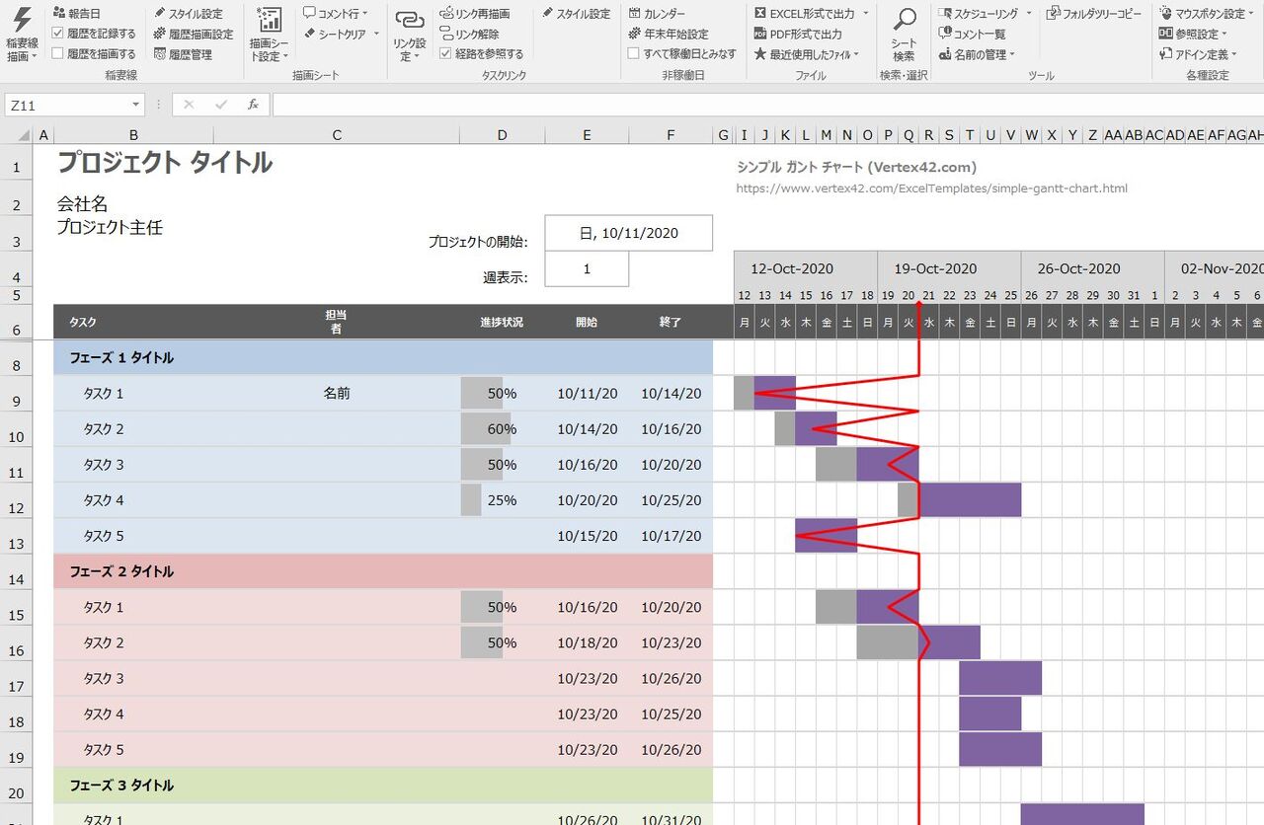Click the 稲妻線描画 lightning bolt icon
Viewport: 1264px width, 825px height.
click(21, 19)
